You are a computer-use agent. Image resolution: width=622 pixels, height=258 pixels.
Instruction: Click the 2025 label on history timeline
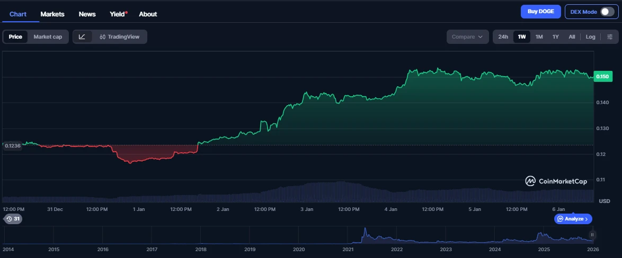tap(544, 250)
